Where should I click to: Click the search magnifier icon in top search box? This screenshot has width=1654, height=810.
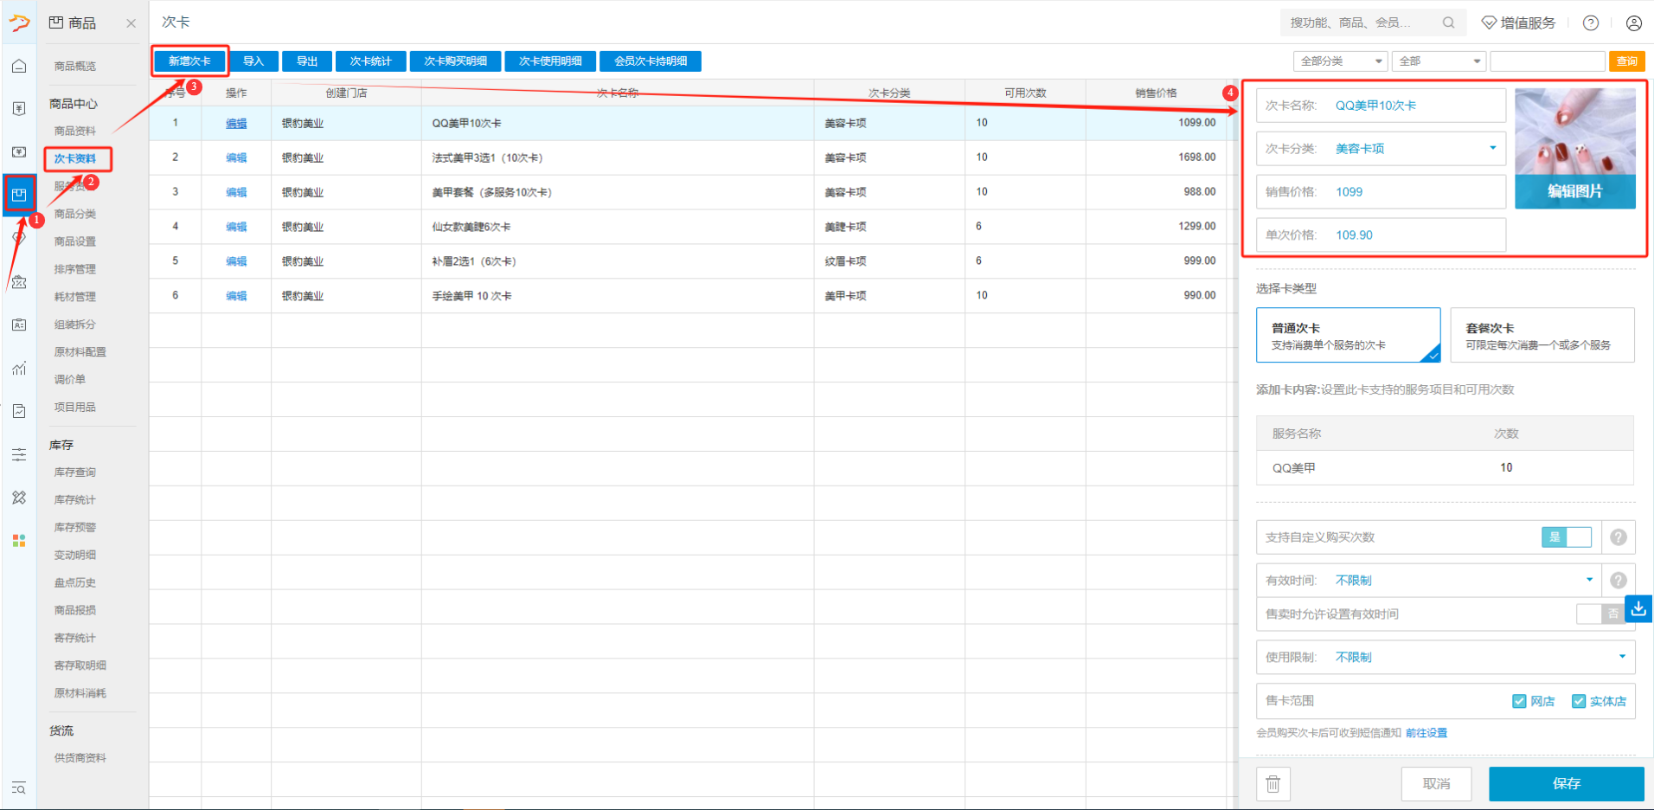click(1448, 23)
